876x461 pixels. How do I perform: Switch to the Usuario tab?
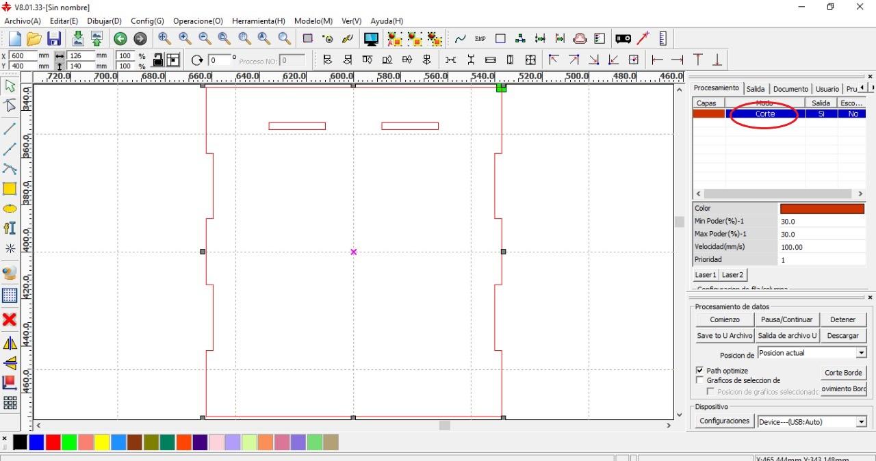[x=827, y=89]
